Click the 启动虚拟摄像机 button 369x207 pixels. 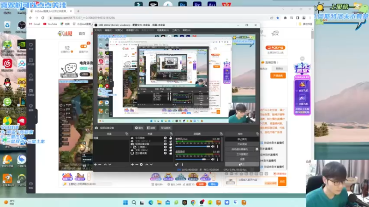coord(239,149)
